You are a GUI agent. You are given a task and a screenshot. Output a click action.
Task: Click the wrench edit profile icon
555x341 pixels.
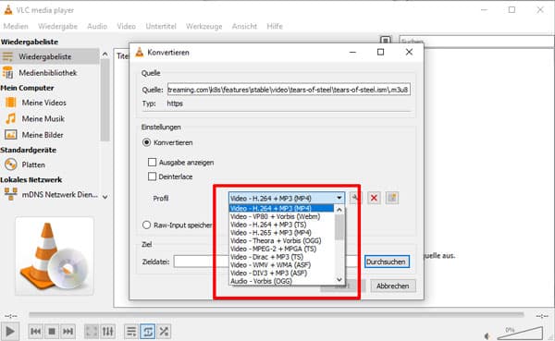355,198
